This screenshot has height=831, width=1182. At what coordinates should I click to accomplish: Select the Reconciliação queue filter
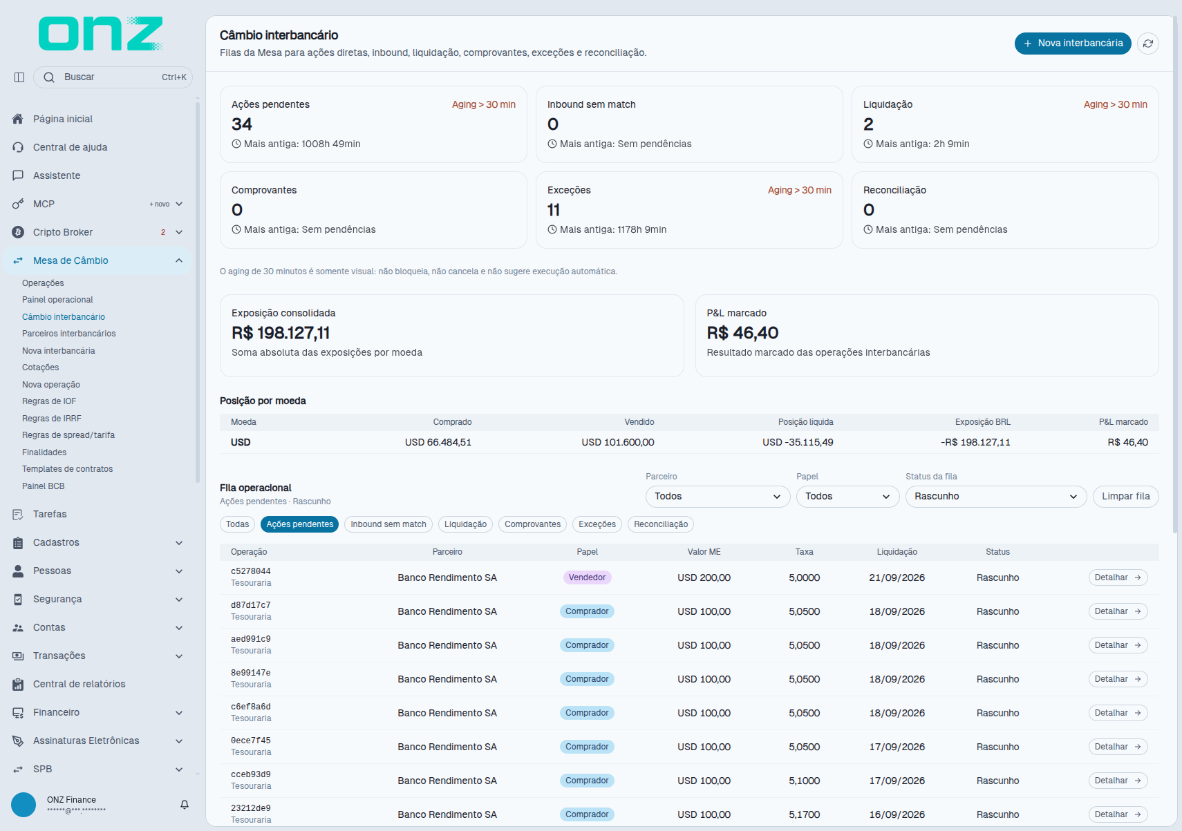click(661, 524)
